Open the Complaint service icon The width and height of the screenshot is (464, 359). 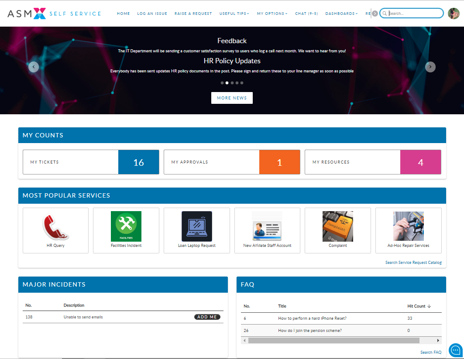(337, 226)
